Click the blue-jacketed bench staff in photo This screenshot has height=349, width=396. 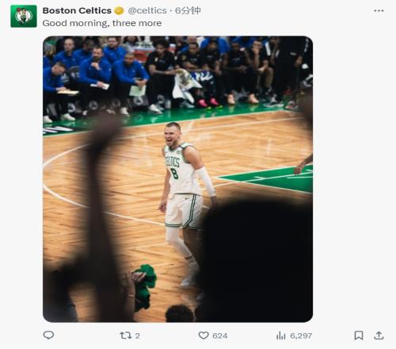pyautogui.click(x=95, y=77)
